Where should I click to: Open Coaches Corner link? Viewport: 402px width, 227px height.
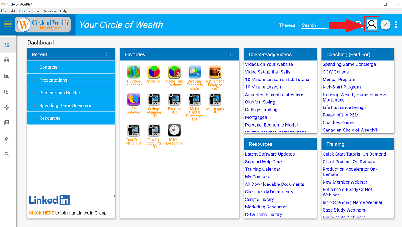pyautogui.click(x=338, y=122)
